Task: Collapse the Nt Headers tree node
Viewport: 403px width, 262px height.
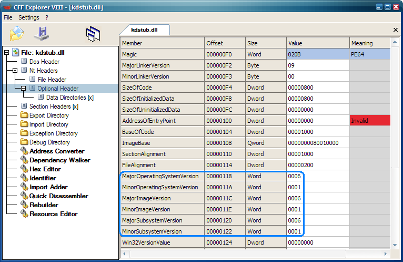Action: pyautogui.click(x=15, y=70)
